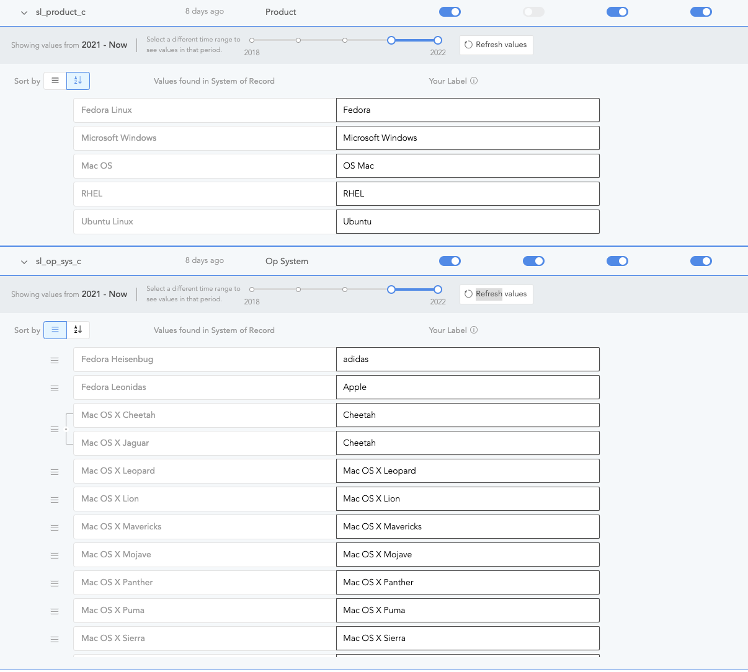Click drag handle for Mac OS X Lion
The height and width of the screenshot is (672, 748).
tap(55, 500)
